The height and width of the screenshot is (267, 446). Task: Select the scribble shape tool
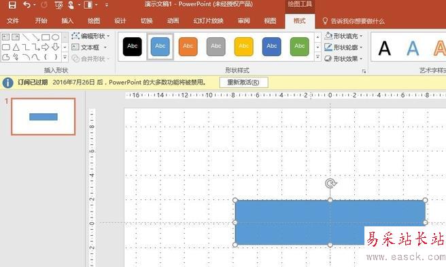[16, 57]
